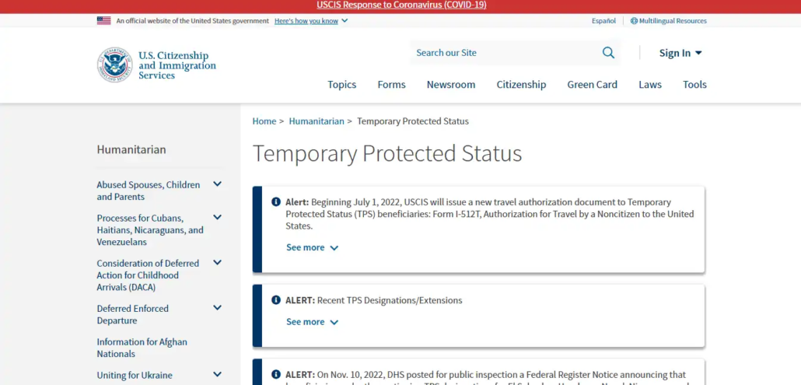The image size is (801, 385).
Task: Click the US flag icon in banner
Action: tap(103, 21)
